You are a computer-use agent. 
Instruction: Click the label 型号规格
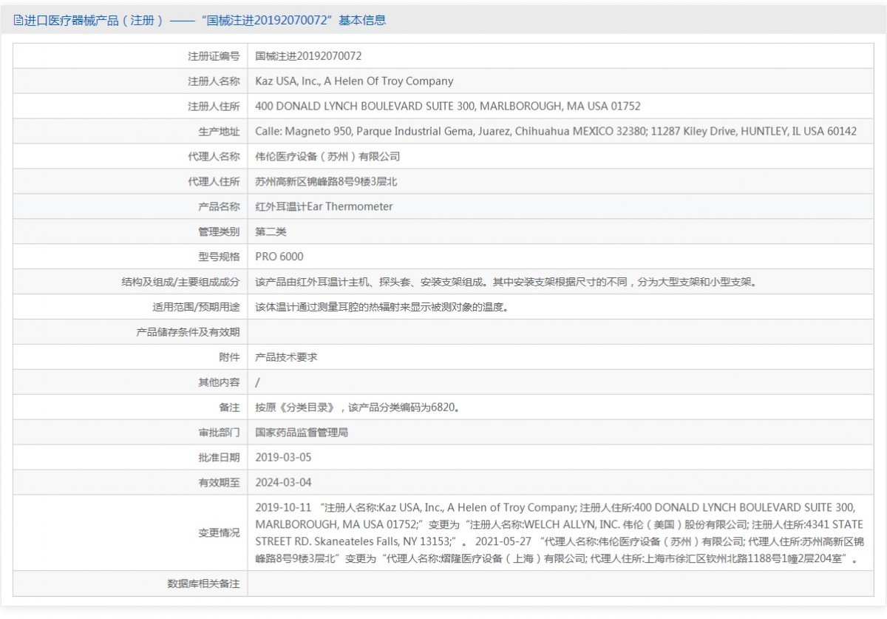click(x=219, y=257)
